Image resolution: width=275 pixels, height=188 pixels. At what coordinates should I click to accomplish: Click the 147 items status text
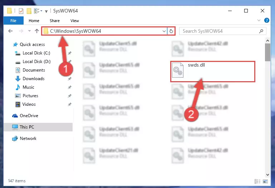coord(17,181)
